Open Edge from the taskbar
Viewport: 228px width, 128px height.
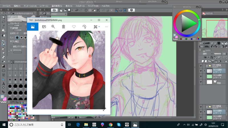(x=78, y=125)
